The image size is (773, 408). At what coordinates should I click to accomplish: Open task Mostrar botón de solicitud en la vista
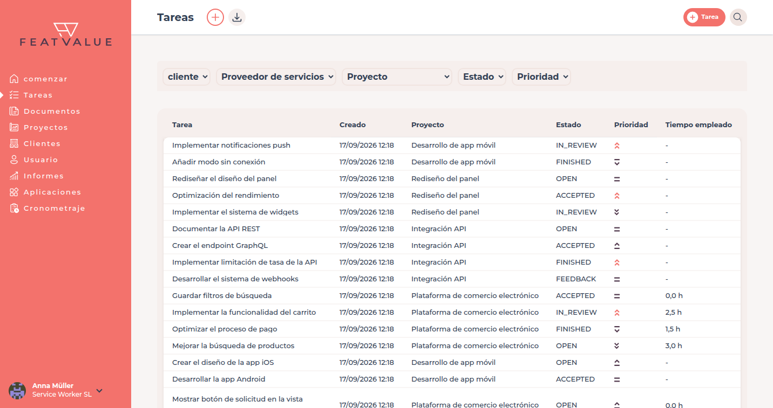[x=238, y=399]
